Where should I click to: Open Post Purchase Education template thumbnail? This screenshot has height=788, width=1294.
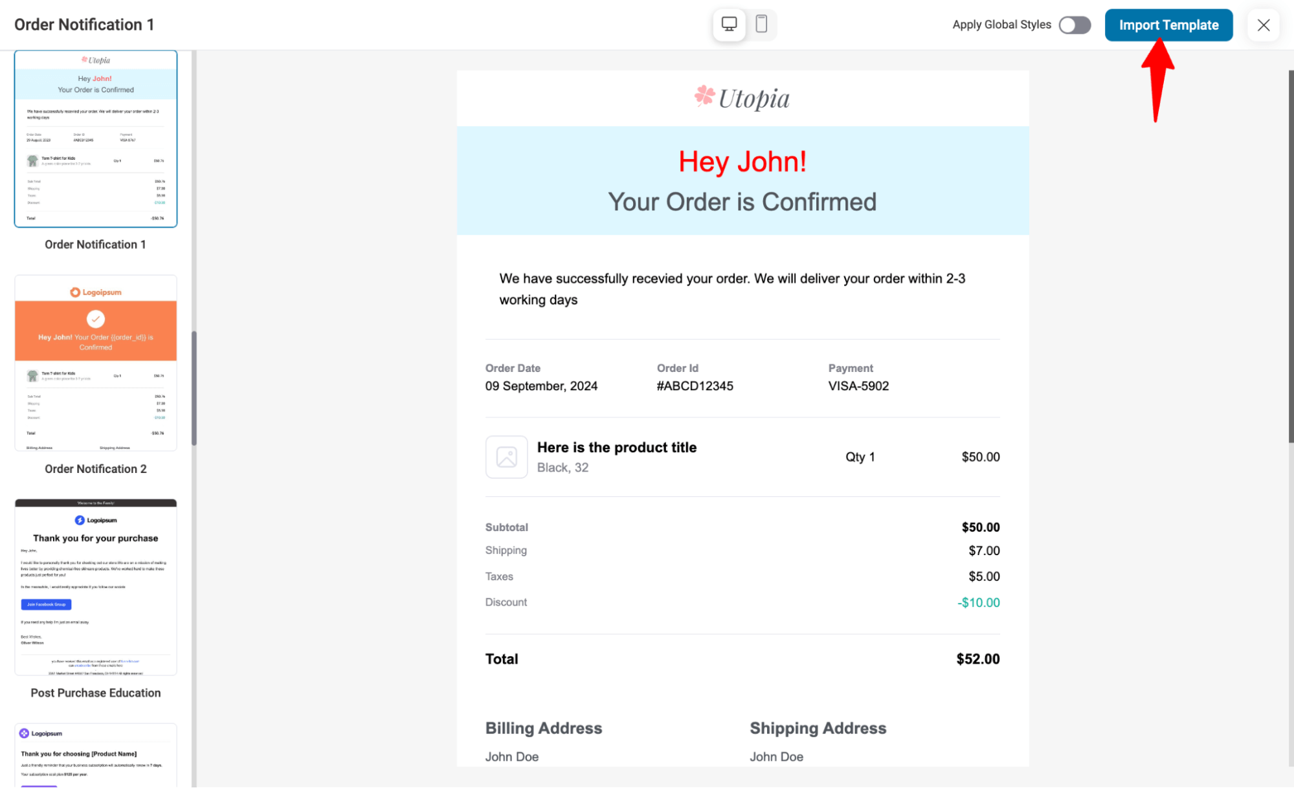click(96, 587)
